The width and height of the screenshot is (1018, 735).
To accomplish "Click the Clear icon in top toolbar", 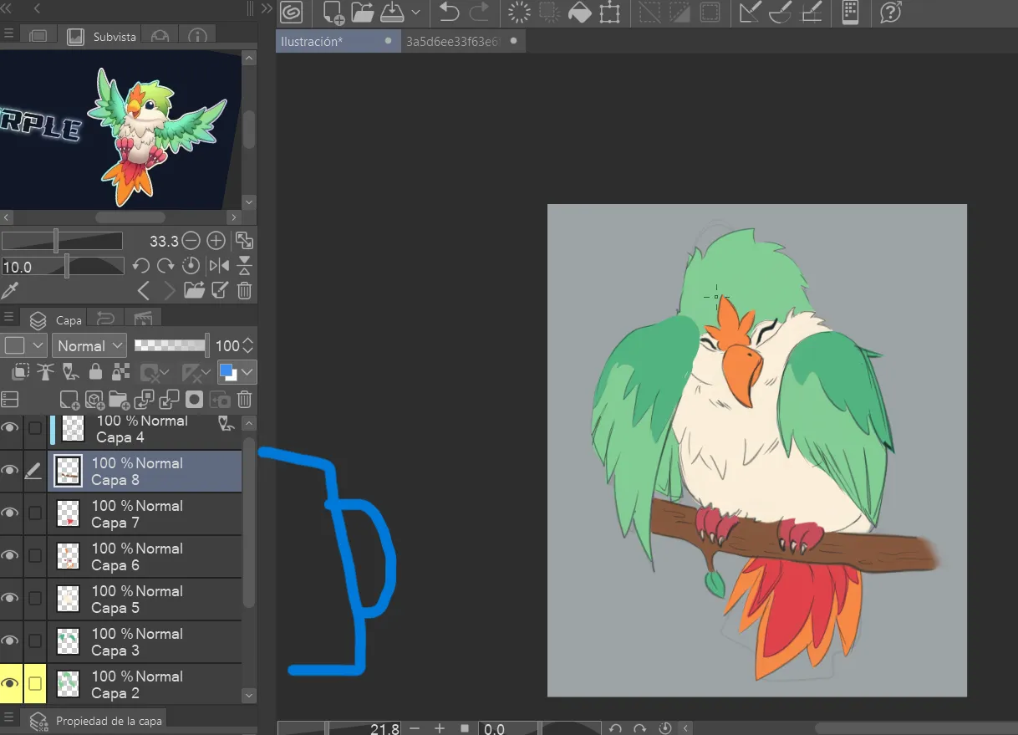I will pyautogui.click(x=520, y=13).
